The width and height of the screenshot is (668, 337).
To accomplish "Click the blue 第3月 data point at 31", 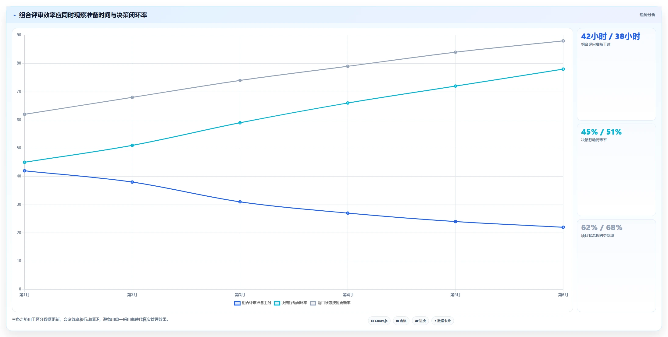I will point(240,202).
